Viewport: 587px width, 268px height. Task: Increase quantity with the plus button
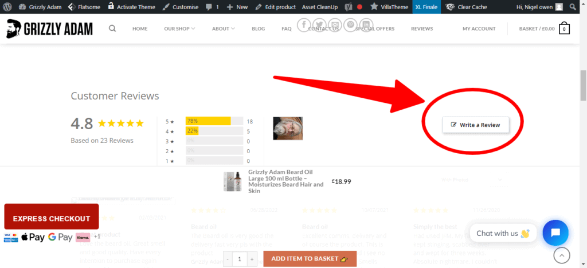coord(252,259)
